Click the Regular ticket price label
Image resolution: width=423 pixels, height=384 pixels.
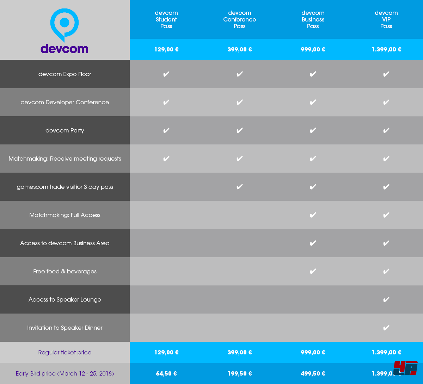tap(65, 352)
